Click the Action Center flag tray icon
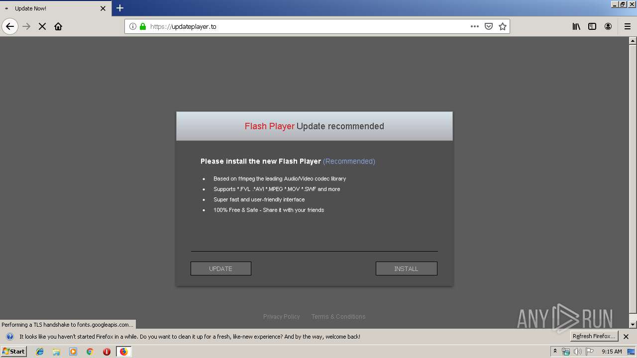The width and height of the screenshot is (637, 358). tap(590, 352)
